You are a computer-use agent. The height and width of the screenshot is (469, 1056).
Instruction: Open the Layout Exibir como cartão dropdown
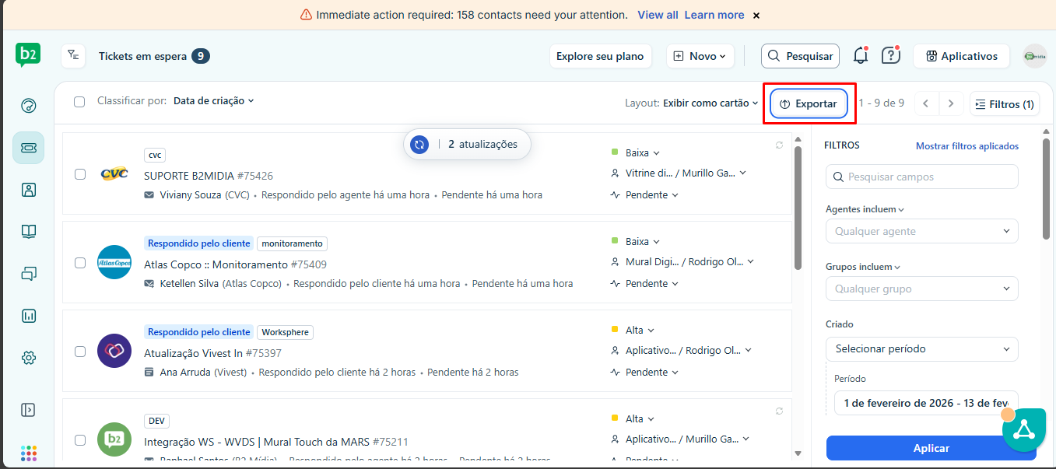[x=710, y=103]
